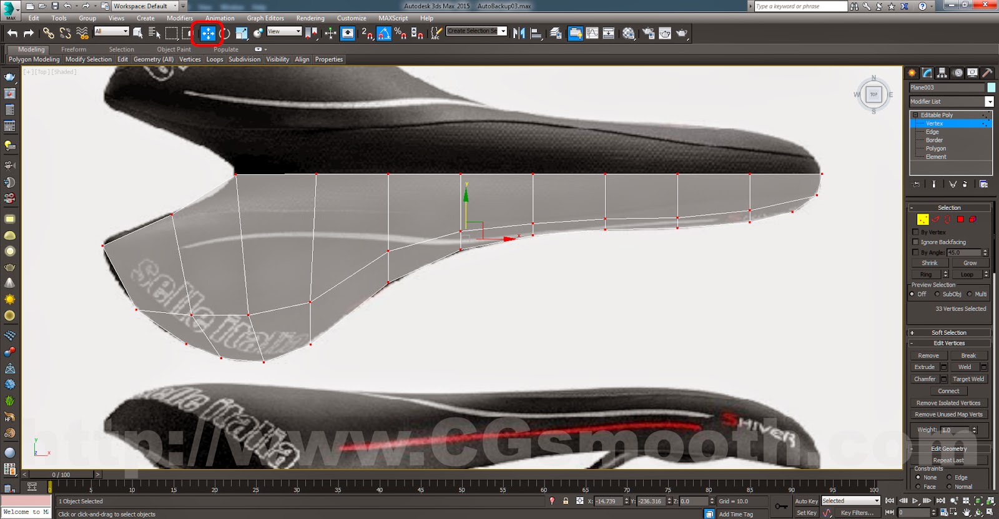Click the Connect button
Viewport: 999px width, 519px height.
pyautogui.click(x=948, y=391)
